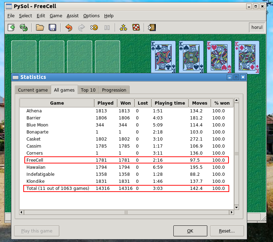Sort by the Won column header
Viewport: 273px width, 242px height.
pyautogui.click(x=125, y=103)
